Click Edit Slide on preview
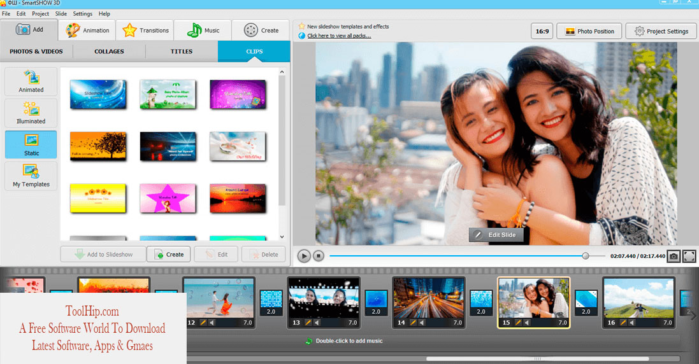 496,235
